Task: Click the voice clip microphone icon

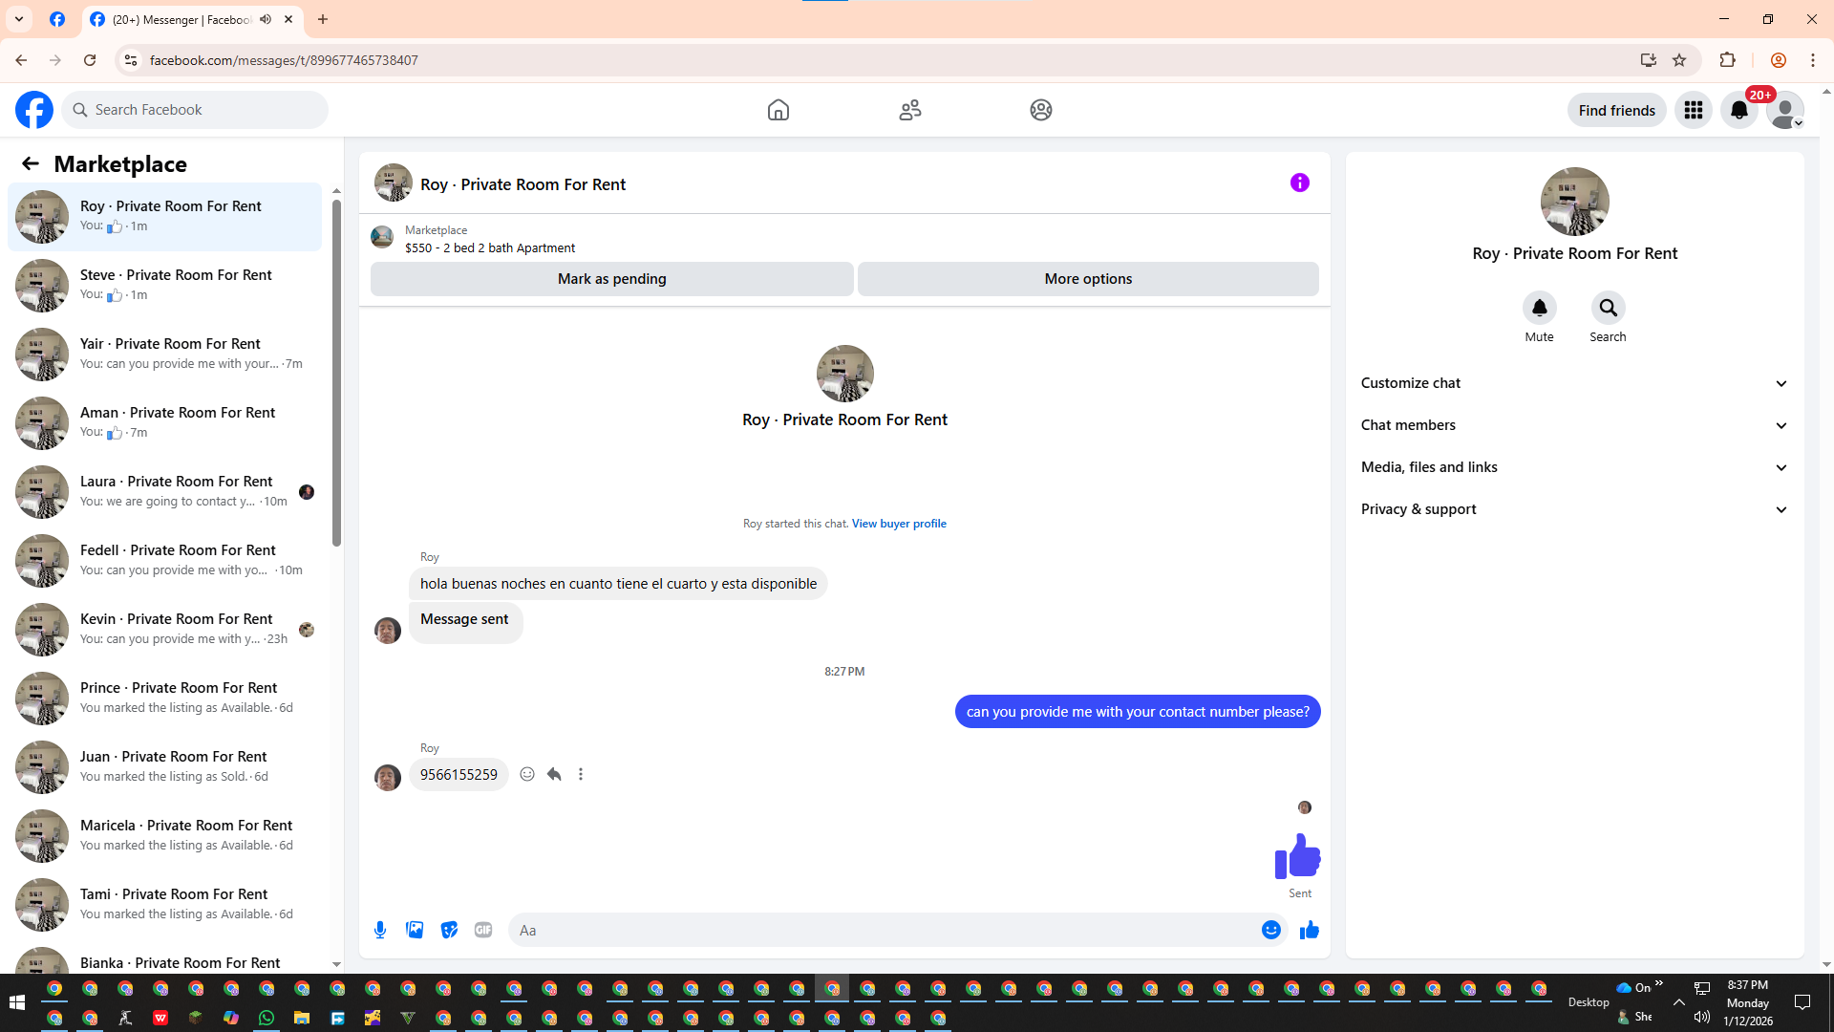Action: (380, 930)
